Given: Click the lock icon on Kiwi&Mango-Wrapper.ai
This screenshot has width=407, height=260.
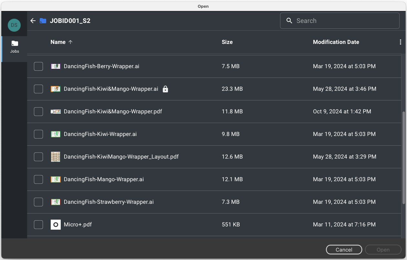Looking at the screenshot, I should coord(165,89).
